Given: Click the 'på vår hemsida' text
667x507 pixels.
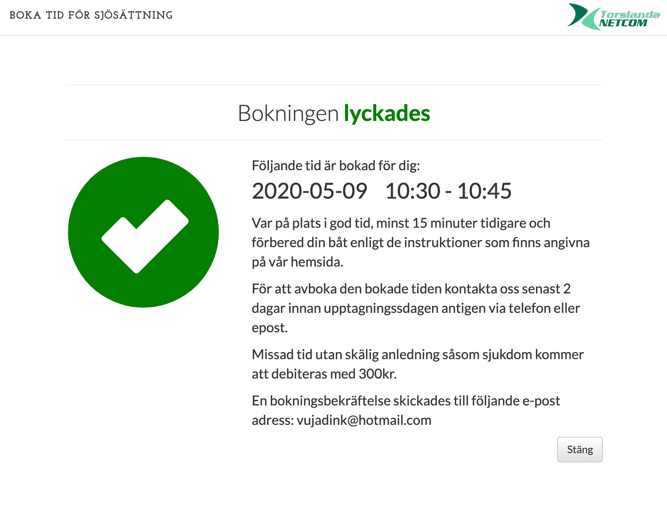Looking at the screenshot, I should click(297, 262).
